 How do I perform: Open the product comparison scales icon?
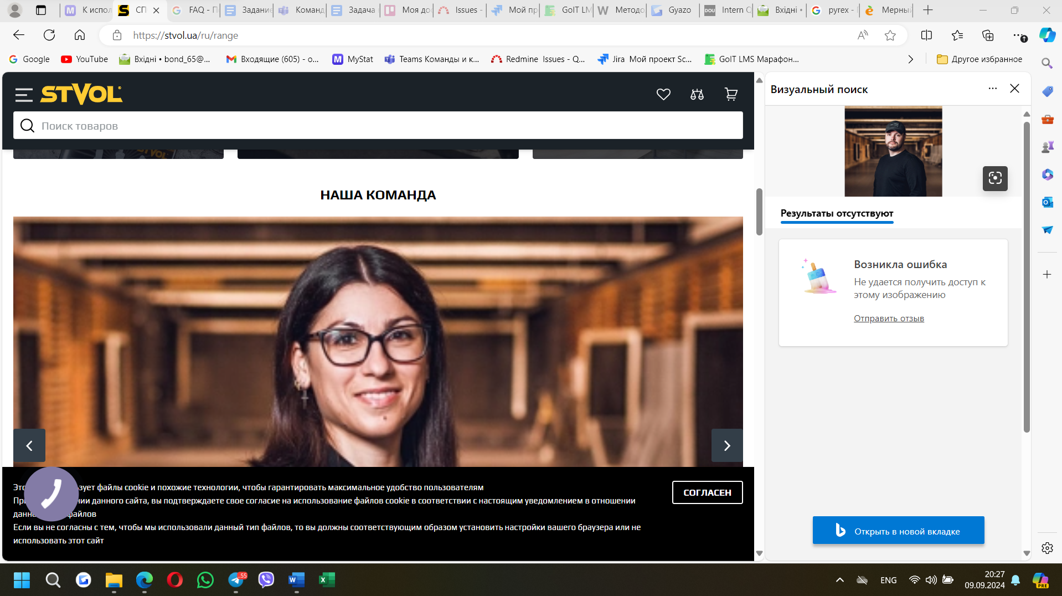click(x=697, y=95)
